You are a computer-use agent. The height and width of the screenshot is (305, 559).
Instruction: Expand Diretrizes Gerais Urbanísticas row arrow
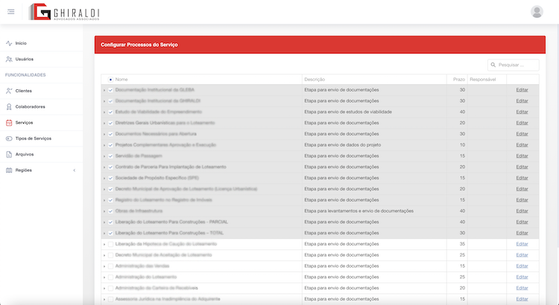point(104,123)
